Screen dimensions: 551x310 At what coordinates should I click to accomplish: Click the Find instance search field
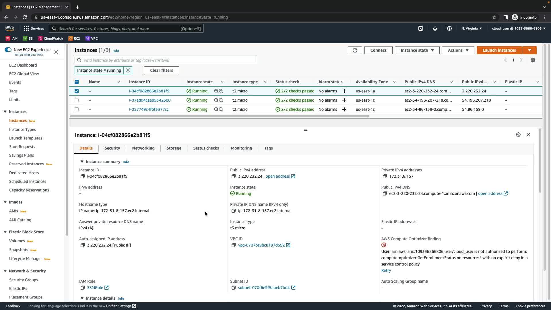169,60
